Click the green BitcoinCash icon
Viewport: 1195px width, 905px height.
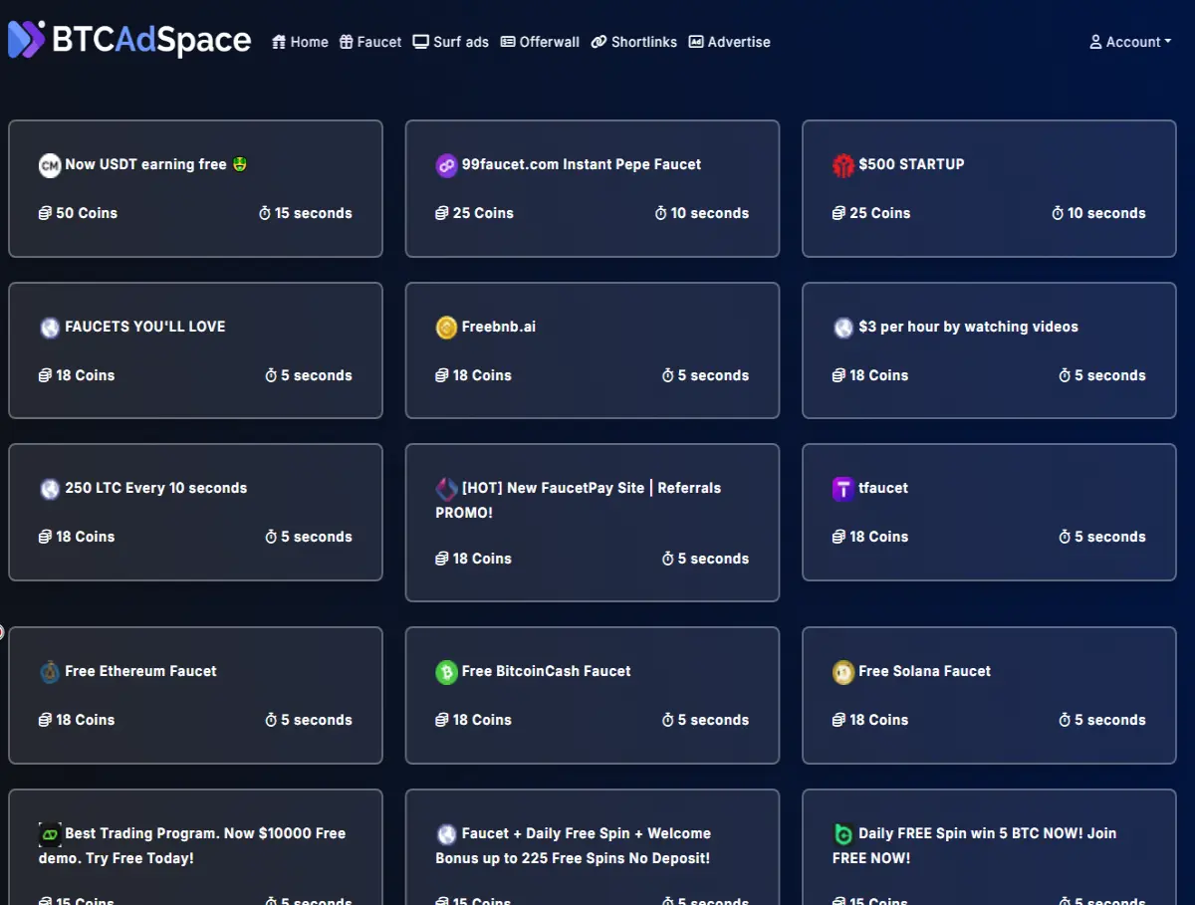click(x=446, y=672)
